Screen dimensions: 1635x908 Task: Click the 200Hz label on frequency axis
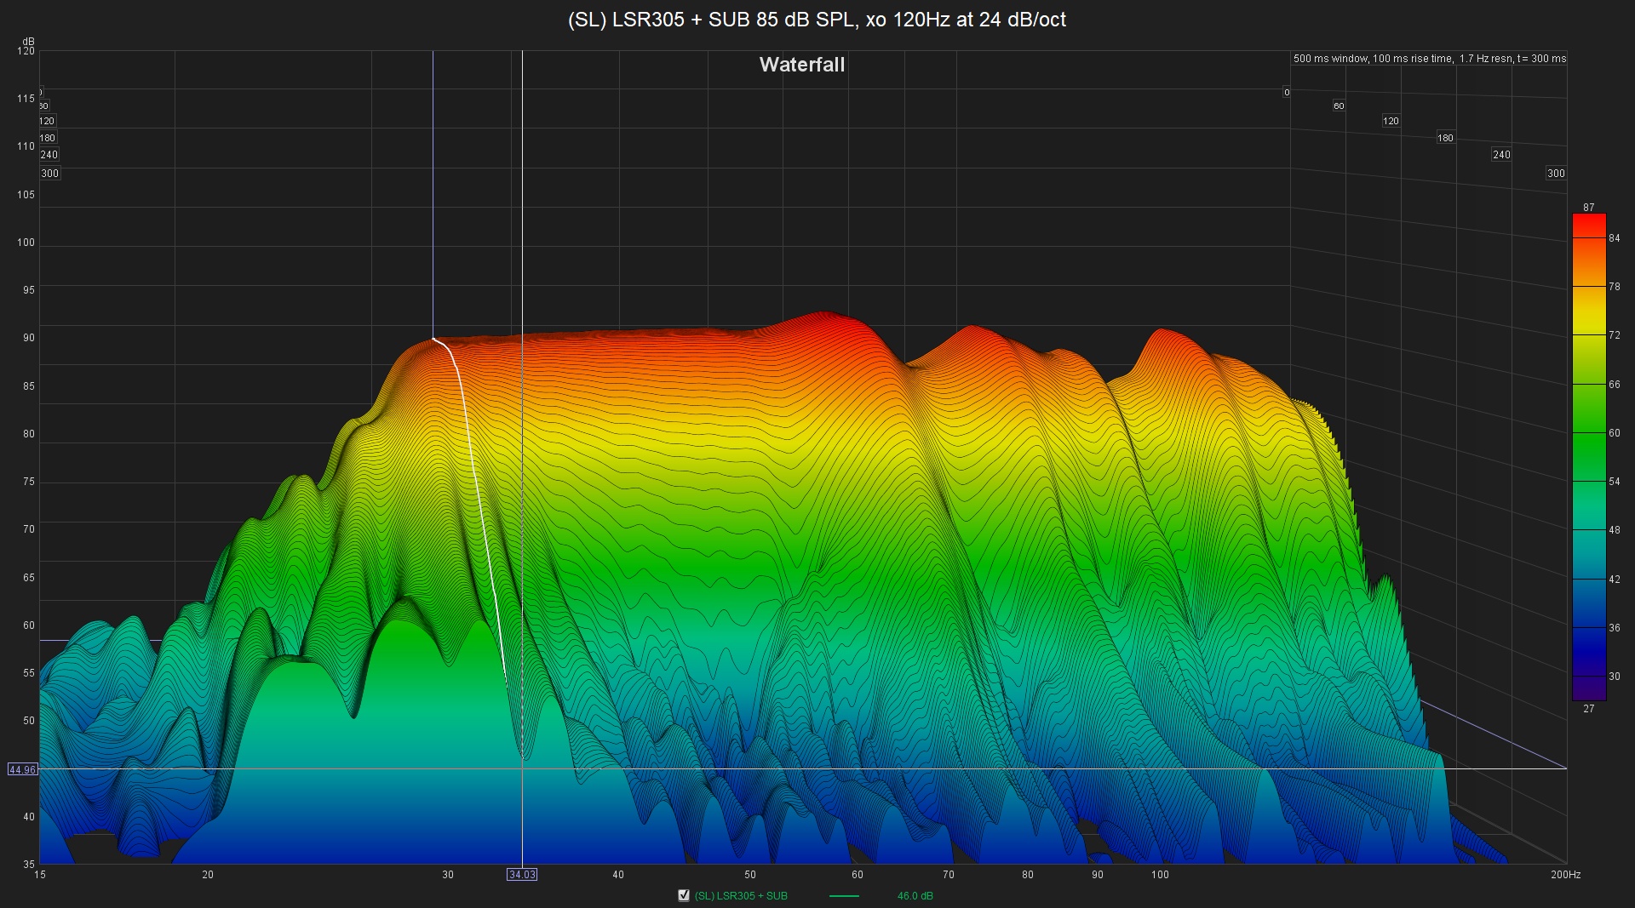click(1565, 875)
